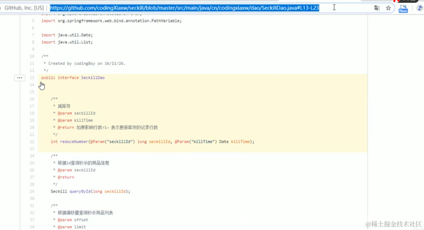Image resolution: width=424 pixels, height=230 pixels.
Task: Click the '@return' comment on line 20
Action: [107, 127]
